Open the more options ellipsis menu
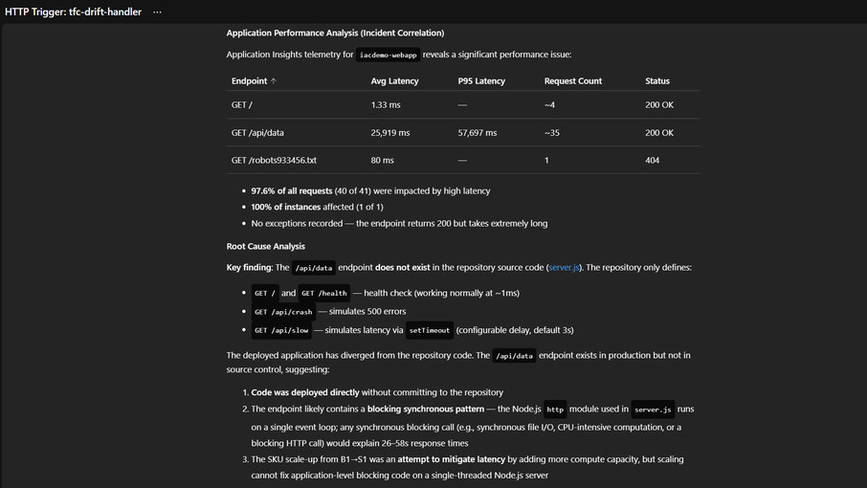This screenshot has width=867, height=488. click(157, 11)
